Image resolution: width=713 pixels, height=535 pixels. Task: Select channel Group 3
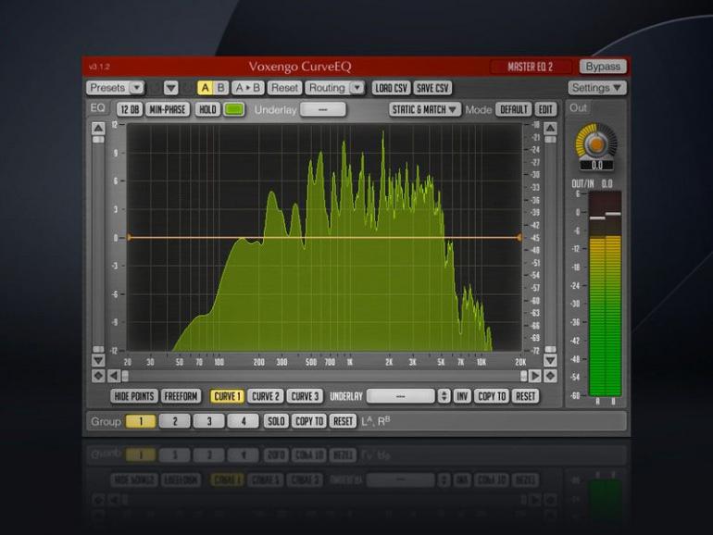pos(209,421)
